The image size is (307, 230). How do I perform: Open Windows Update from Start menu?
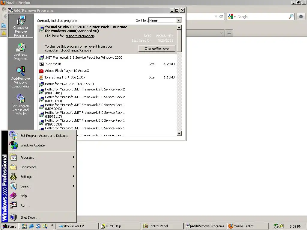(42, 145)
